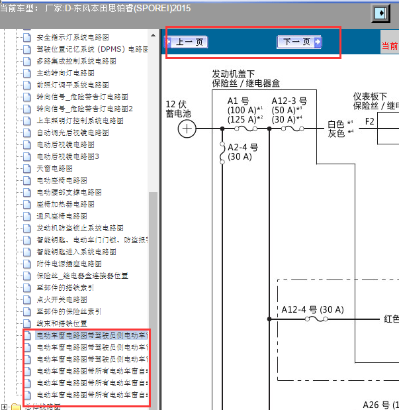Open the document icon for 安全指示灯系统电路图
The width and height of the screenshot is (399, 410).
click(x=27, y=37)
